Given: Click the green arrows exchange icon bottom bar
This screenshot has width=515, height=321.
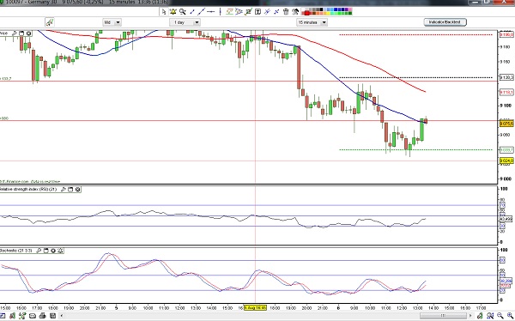Looking at the screenshot, I should [x=22, y=316].
